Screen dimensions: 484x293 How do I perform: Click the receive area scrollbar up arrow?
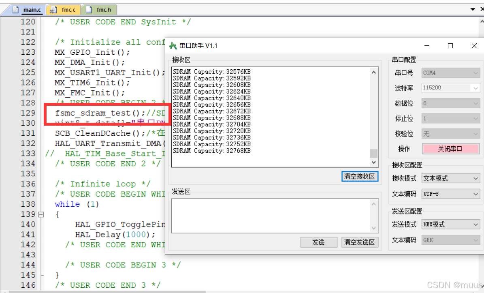point(373,72)
